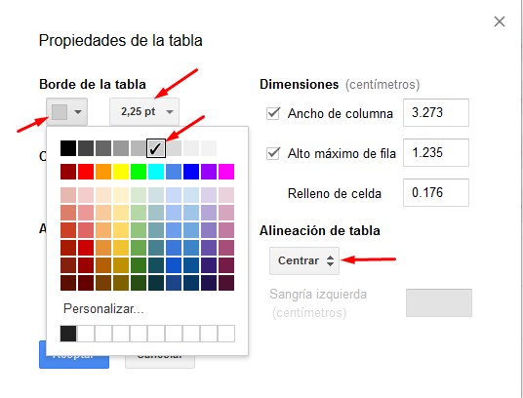The height and width of the screenshot is (398, 523).
Task: Toggle the Alto máximo de fila checkbox
Action: tap(273, 153)
